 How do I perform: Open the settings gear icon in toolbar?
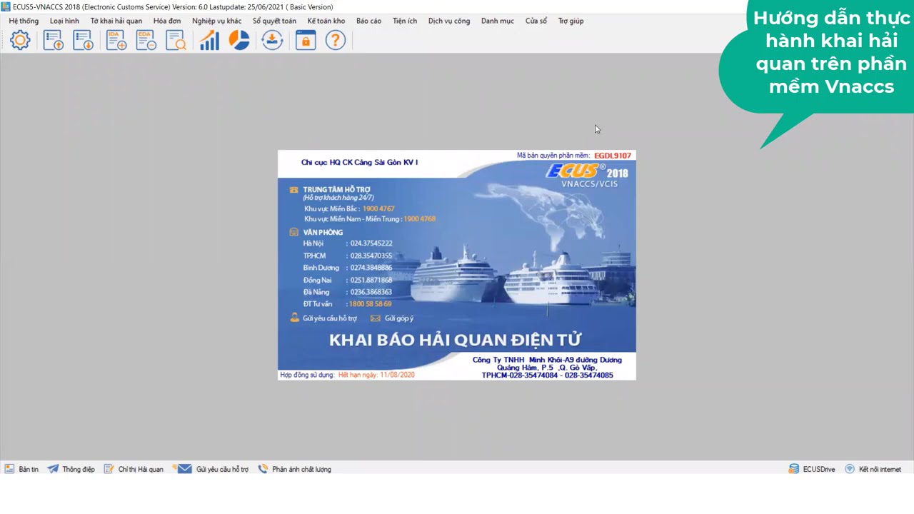20,40
